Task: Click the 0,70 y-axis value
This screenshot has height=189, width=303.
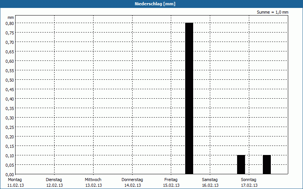Action: (10, 42)
